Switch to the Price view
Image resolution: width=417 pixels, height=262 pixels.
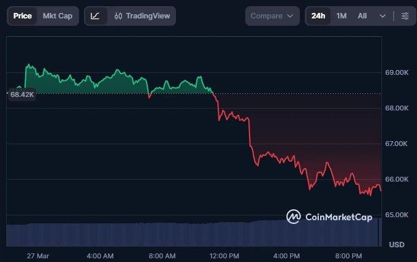pos(23,16)
